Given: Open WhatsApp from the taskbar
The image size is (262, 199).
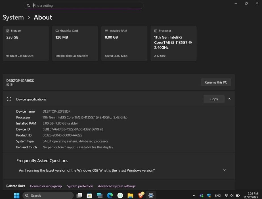Looking at the screenshot, I should tap(120, 195).
